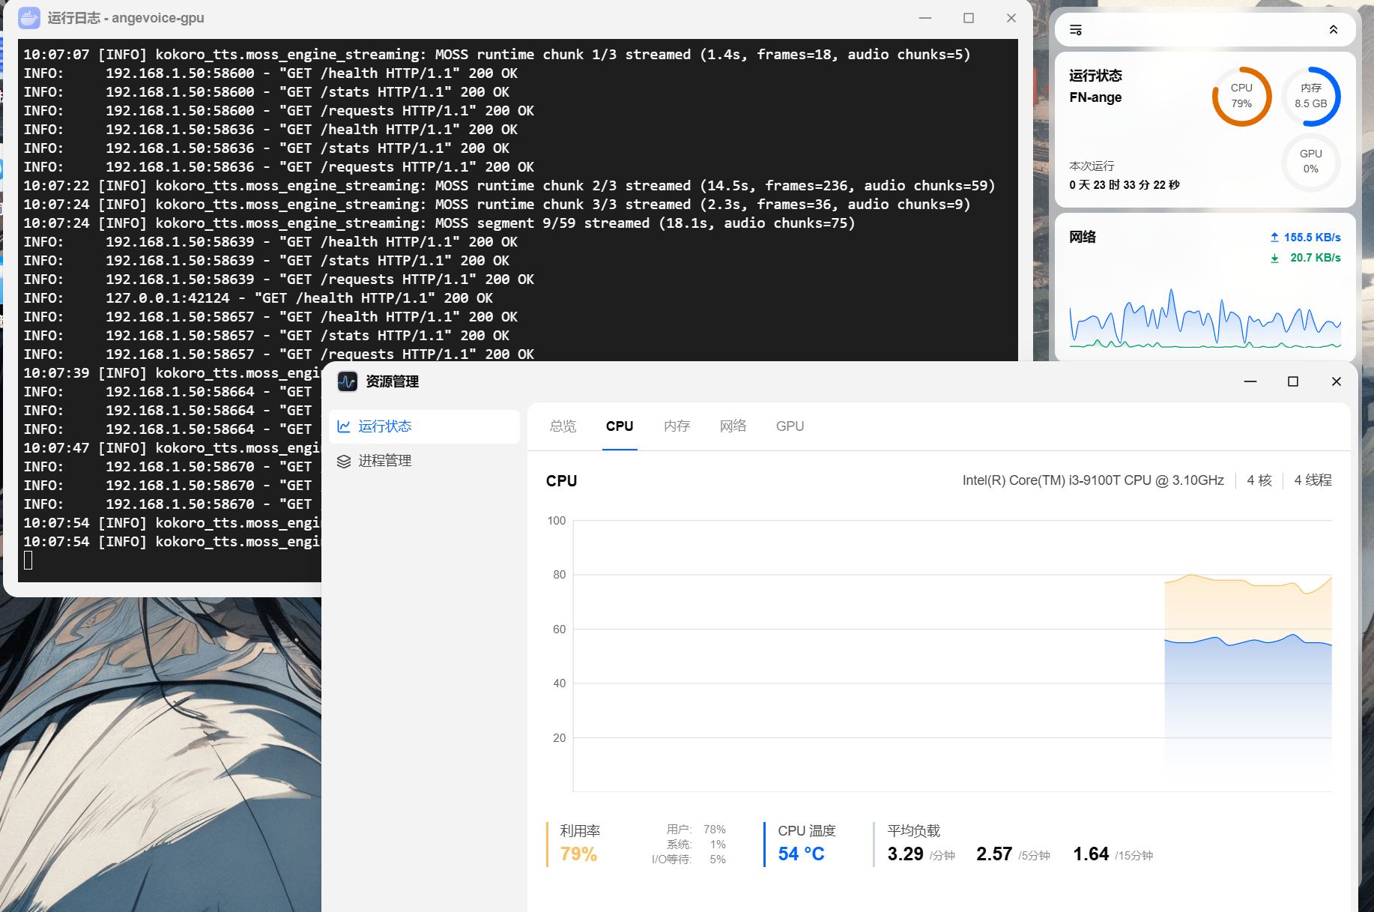
Task: Close the 运行日志 log window
Action: tap(1011, 18)
